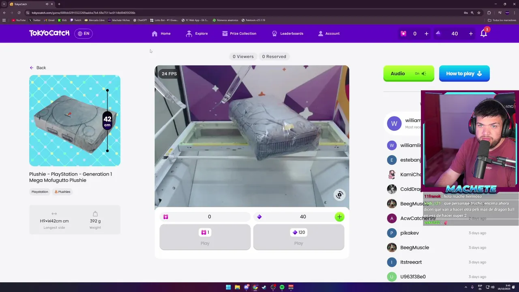
Task: Open the Twitch bookmark
Action: point(76,20)
